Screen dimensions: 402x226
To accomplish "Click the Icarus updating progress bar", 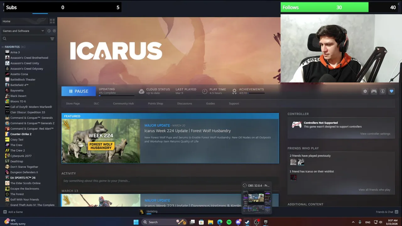I will [116, 95].
